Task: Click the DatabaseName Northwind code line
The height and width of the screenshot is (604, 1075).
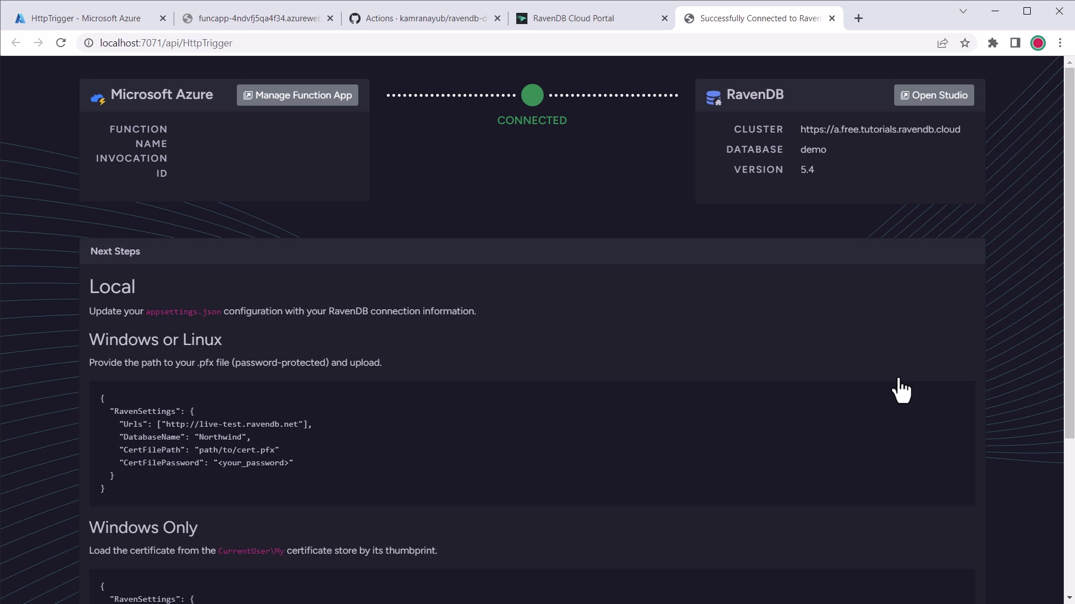Action: tap(184, 437)
